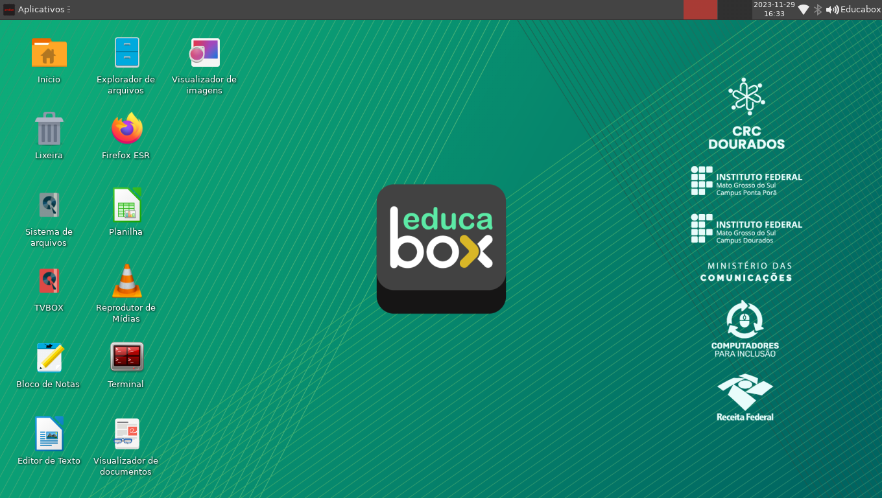
Task: Select the "Bloco de Notas" label text
Action: pyautogui.click(x=48, y=385)
